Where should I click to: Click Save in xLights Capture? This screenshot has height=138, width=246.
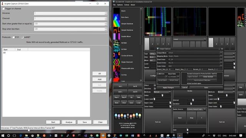[85, 122]
